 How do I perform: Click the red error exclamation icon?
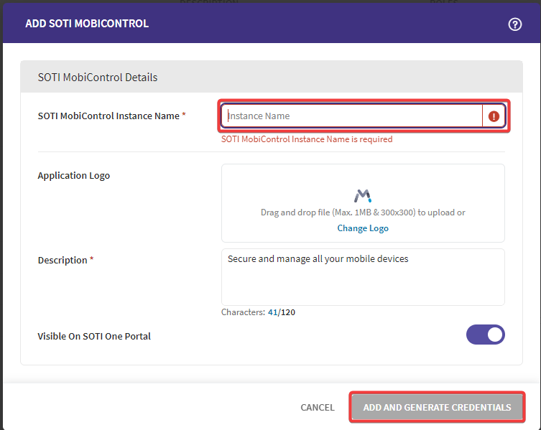pos(494,116)
